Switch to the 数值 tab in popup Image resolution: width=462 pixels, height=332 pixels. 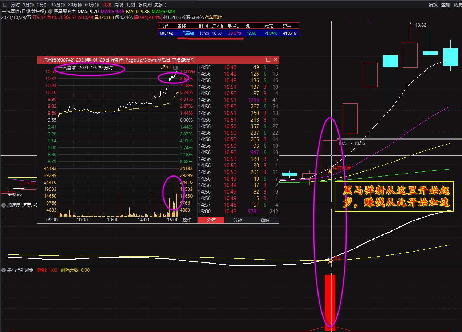[265, 220]
